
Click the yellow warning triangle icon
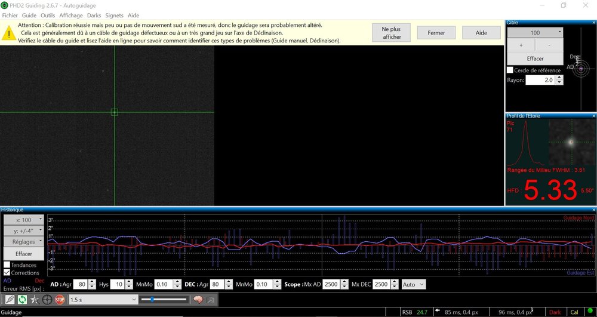click(x=9, y=33)
